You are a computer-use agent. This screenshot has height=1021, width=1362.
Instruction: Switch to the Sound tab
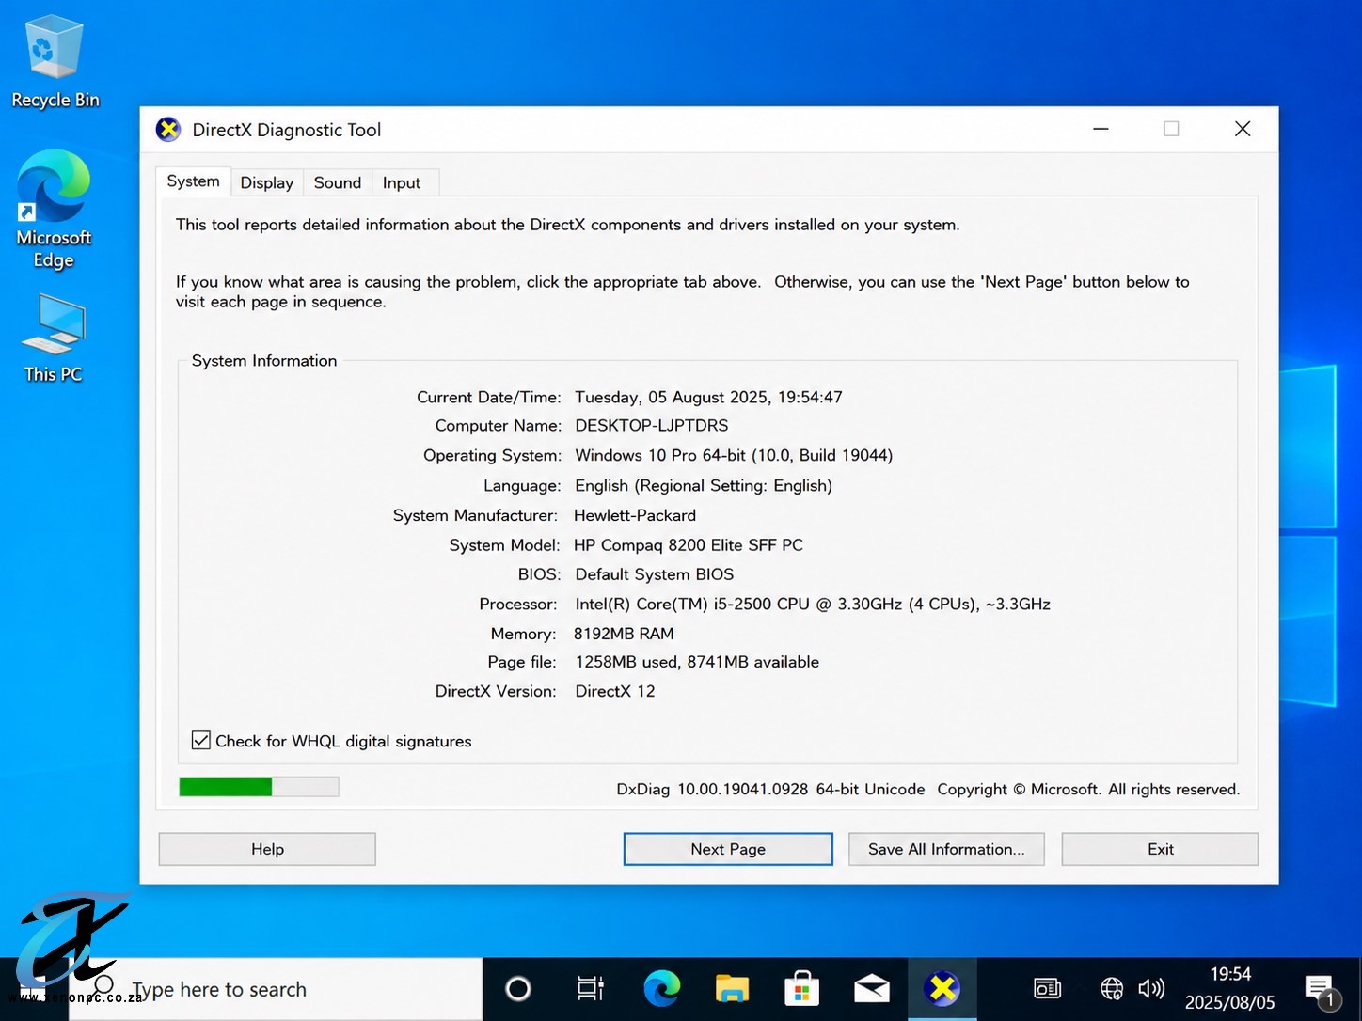(338, 183)
